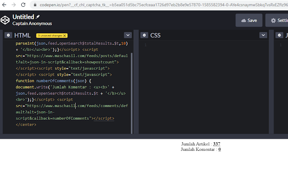288x172 pixels.
Task: Click the callback=numberOfComments code line
Action: coord(65,118)
